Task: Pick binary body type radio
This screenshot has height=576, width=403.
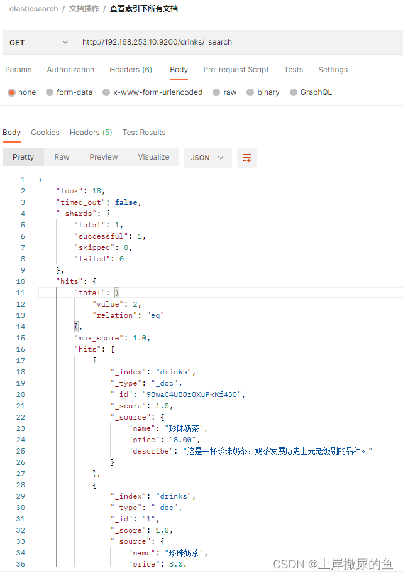Action: click(250, 92)
